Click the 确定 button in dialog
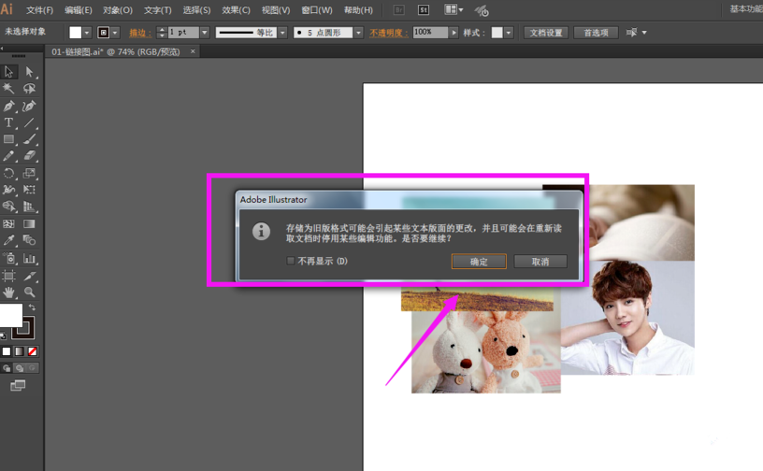The image size is (763, 471). click(479, 262)
